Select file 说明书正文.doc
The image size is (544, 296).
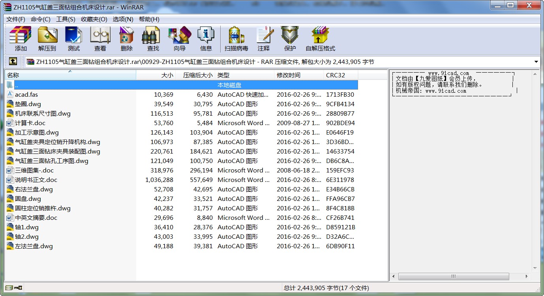tap(36, 180)
